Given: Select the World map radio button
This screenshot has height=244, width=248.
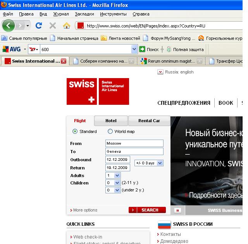Looking at the screenshot, I should [110, 131].
